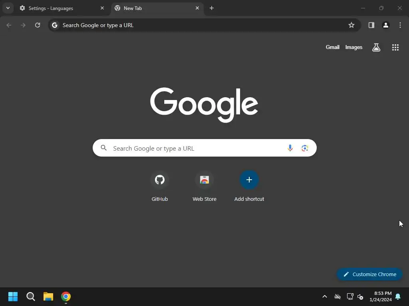Image resolution: width=409 pixels, height=306 pixels.
Task: Open the tab search dropdown arrow
Action: pyautogui.click(x=8, y=8)
